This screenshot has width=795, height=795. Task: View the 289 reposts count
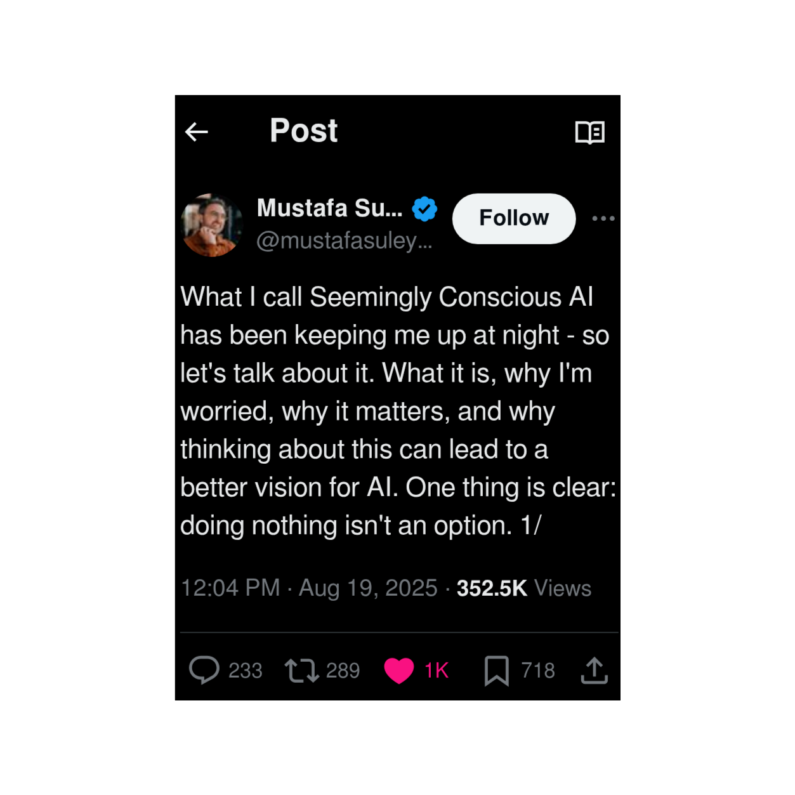343,671
